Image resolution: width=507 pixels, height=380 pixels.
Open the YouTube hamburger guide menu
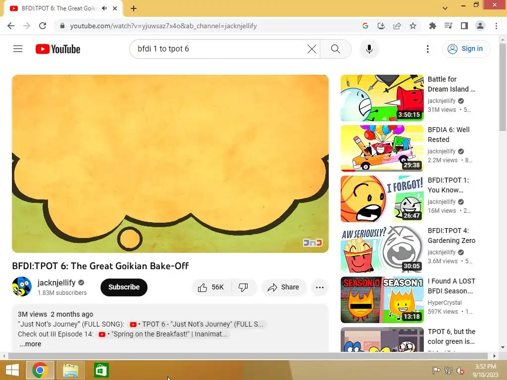pos(18,49)
